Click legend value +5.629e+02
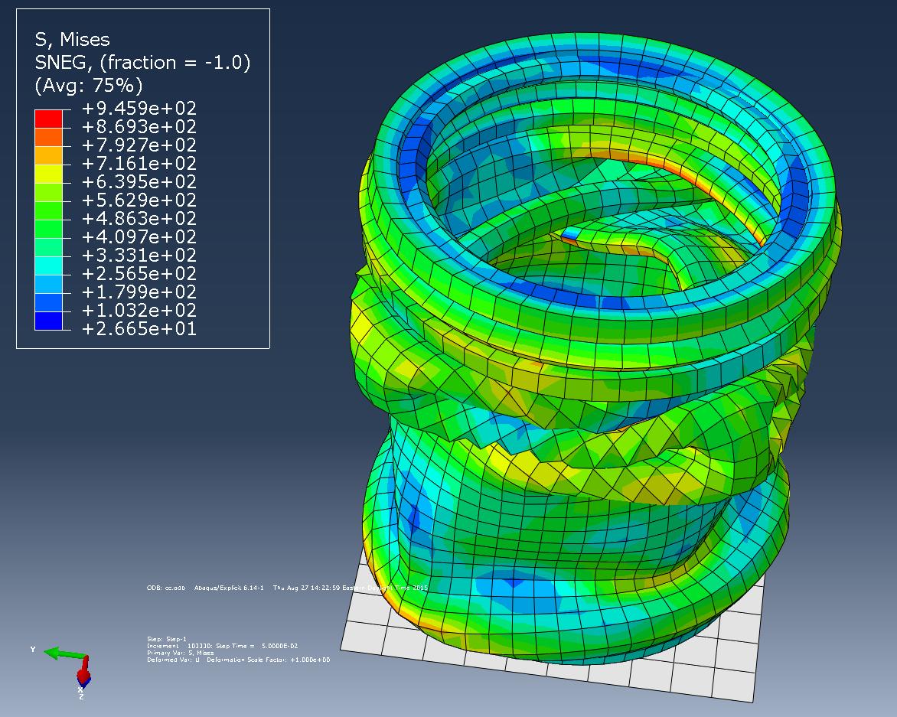 pyautogui.click(x=139, y=200)
